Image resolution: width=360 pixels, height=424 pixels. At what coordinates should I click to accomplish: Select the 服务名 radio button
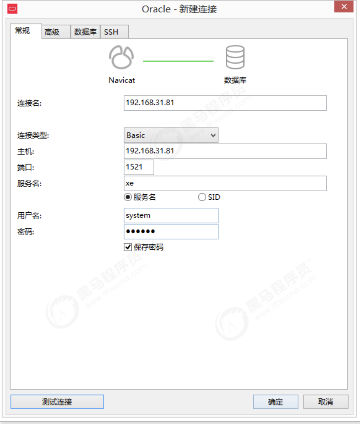(128, 197)
